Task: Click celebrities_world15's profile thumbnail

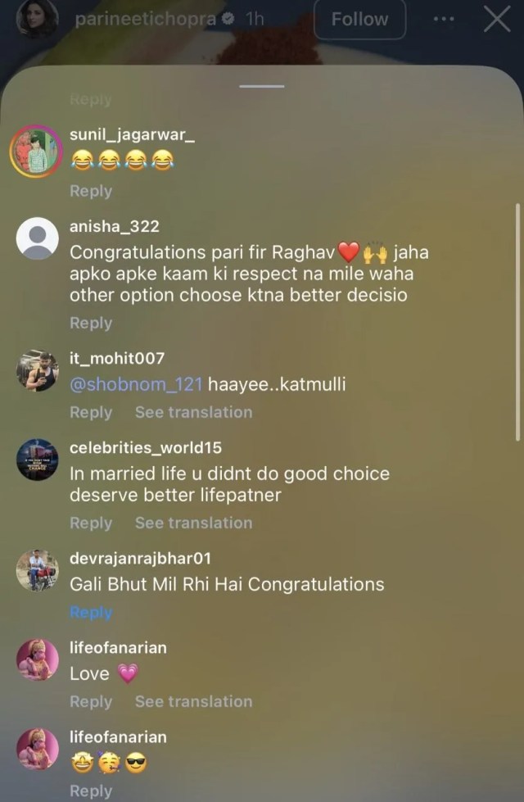Action: point(36,460)
